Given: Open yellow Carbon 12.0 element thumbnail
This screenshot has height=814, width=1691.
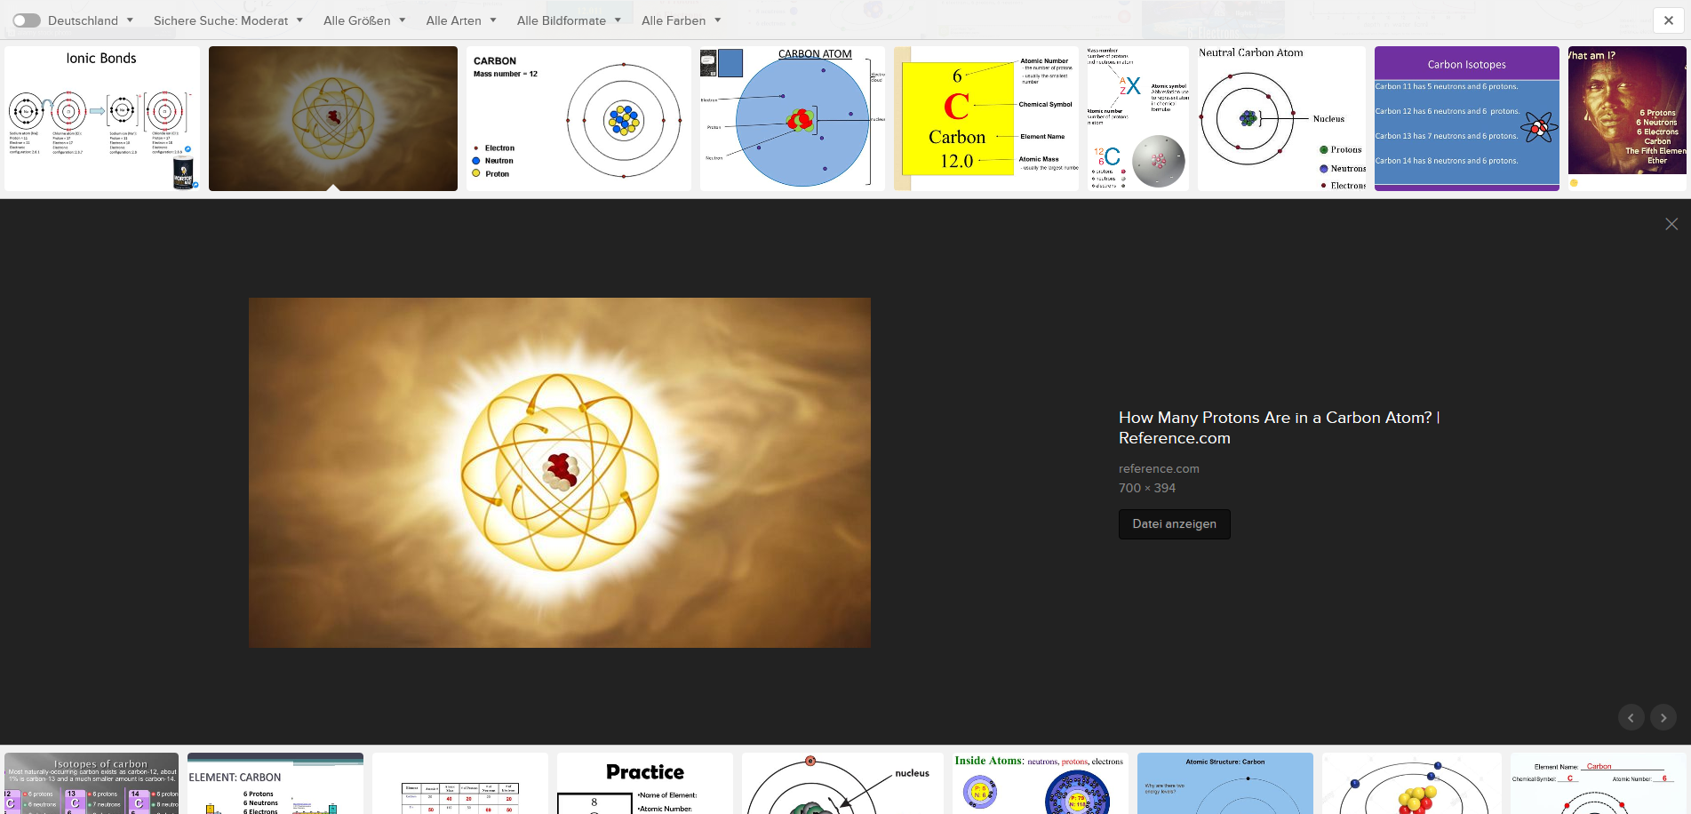Looking at the screenshot, I should coord(986,118).
